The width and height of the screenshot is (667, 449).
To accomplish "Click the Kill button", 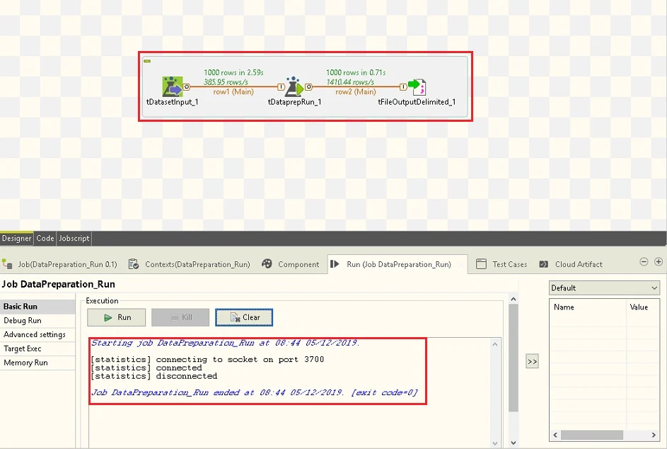I will (180, 317).
